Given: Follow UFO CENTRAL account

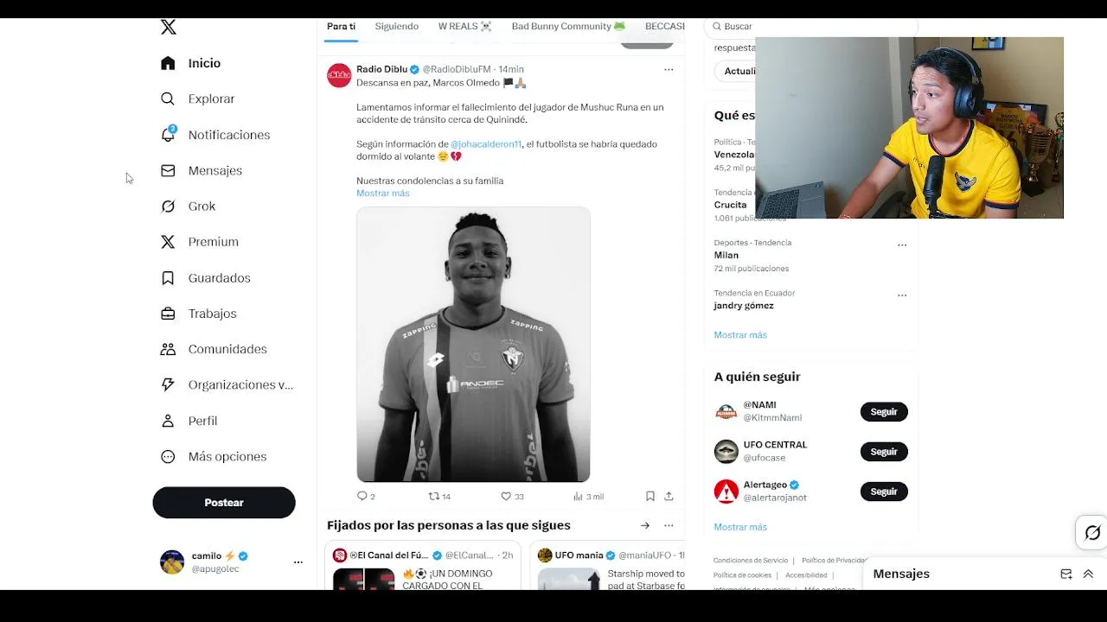Looking at the screenshot, I should pyautogui.click(x=884, y=452).
